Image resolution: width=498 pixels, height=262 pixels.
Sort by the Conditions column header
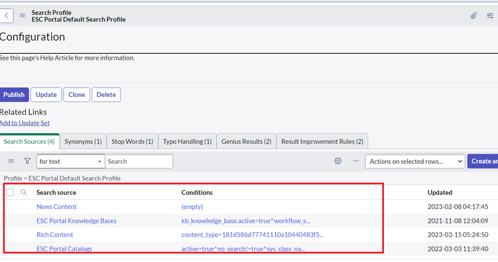pyautogui.click(x=197, y=192)
